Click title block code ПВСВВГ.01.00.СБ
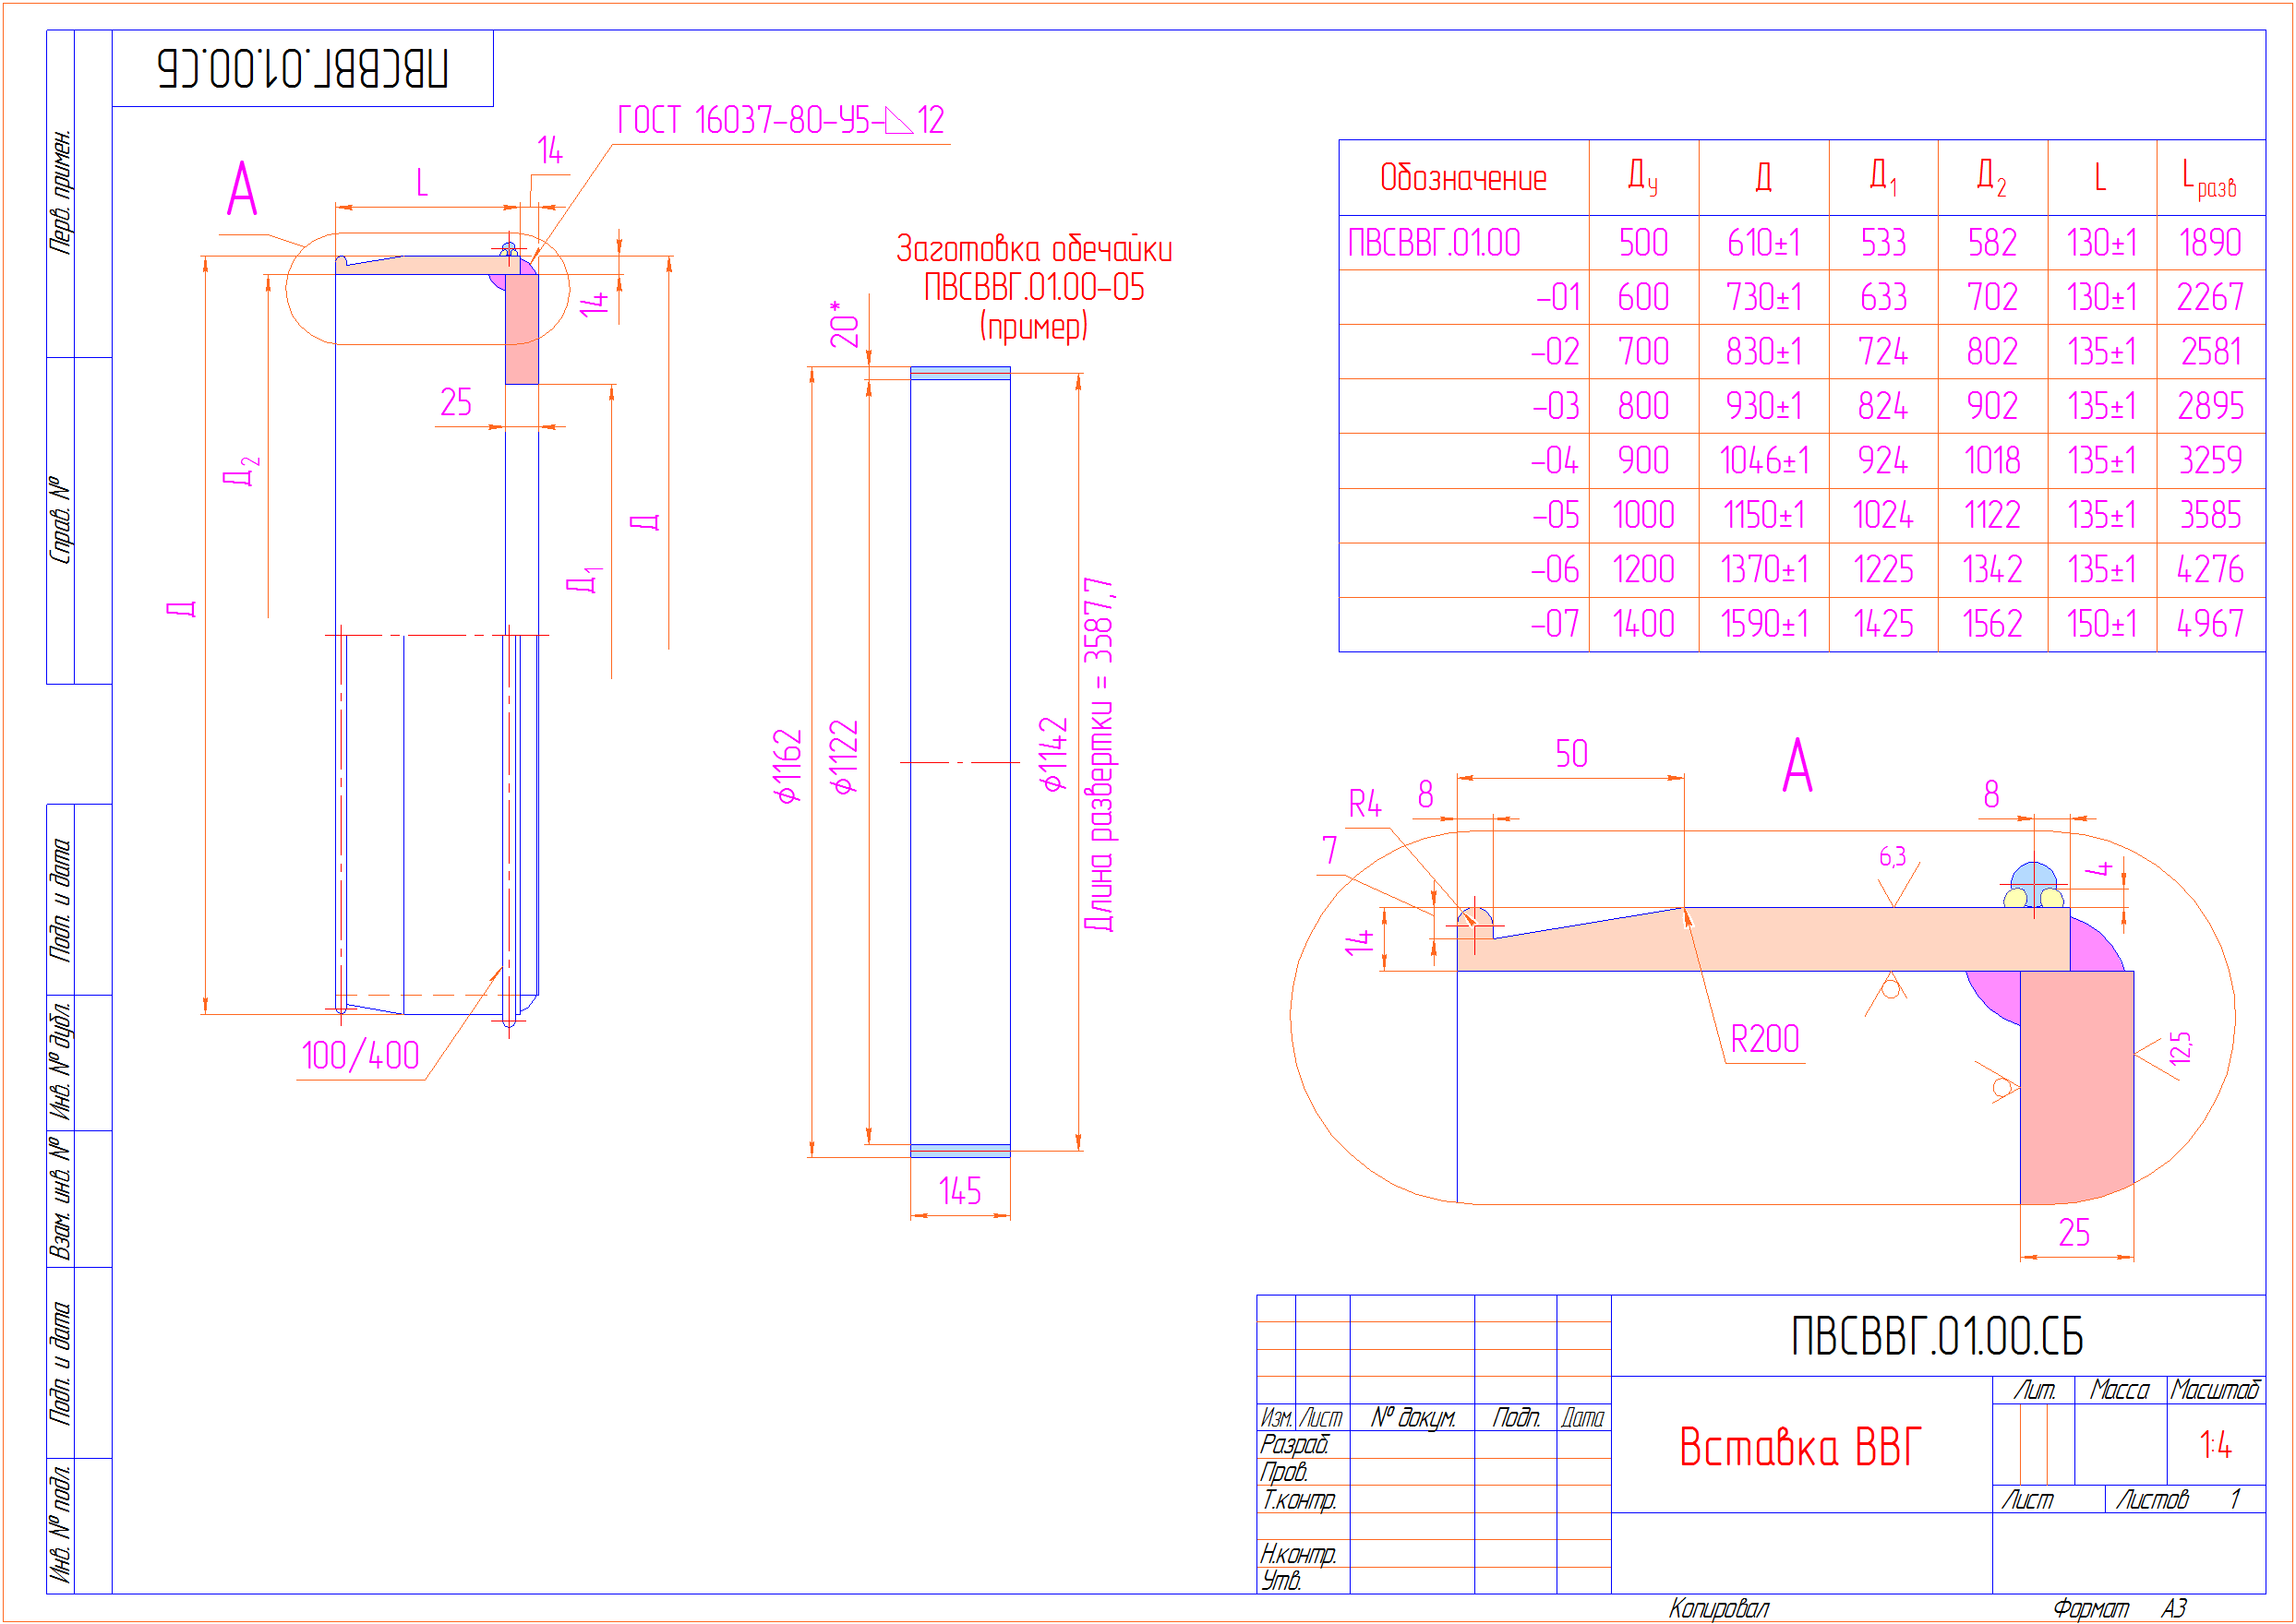Viewport: 2296px width, 1624px height. point(1937,1336)
